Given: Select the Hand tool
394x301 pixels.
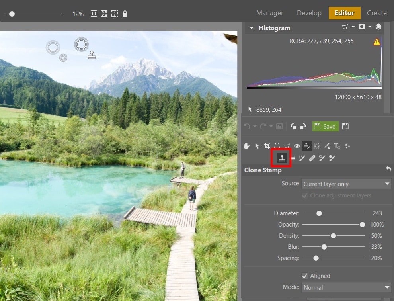Looking at the screenshot, I should coord(246,146).
